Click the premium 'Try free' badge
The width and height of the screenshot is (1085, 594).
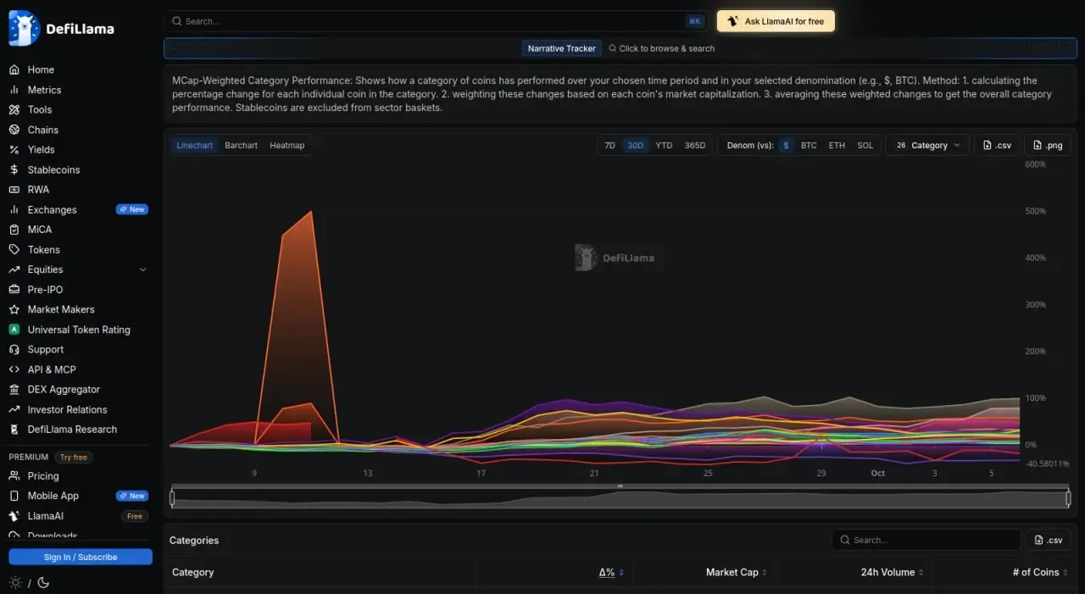coord(74,457)
